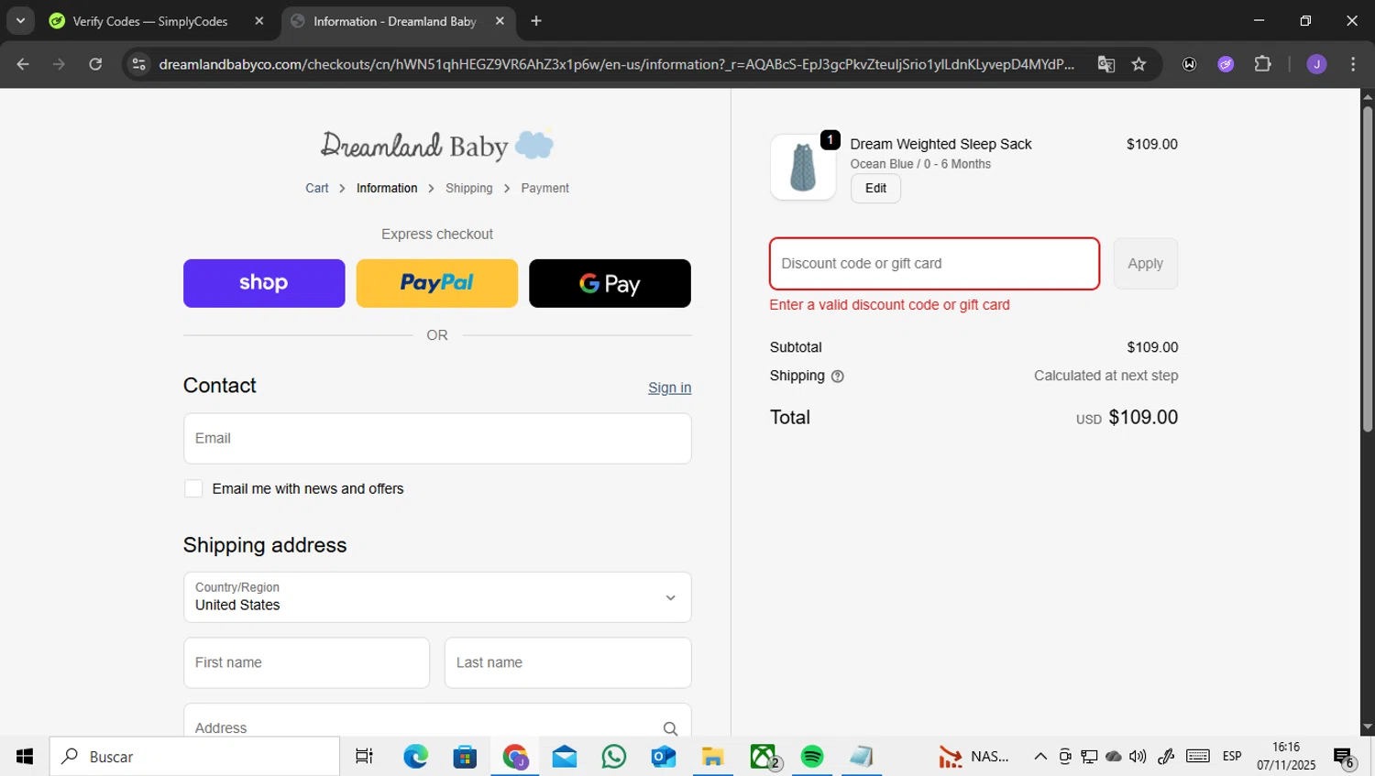This screenshot has width=1375, height=776.
Task: Open the tab search dropdown arrow
Action: (x=20, y=21)
